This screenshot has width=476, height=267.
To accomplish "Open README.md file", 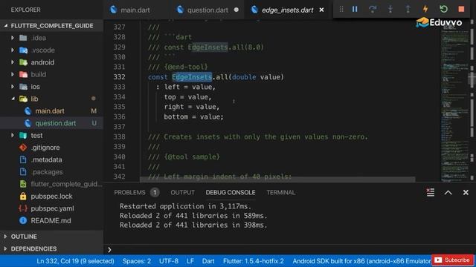I will 51,221.
